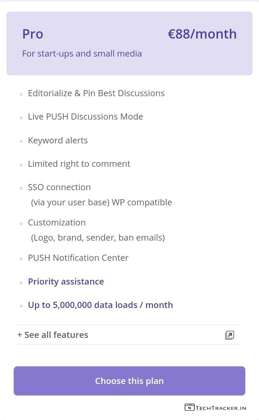This screenshot has height=420, width=259.
Task: Click the Logo, brand, sender, ban emails note
Action: point(98,238)
